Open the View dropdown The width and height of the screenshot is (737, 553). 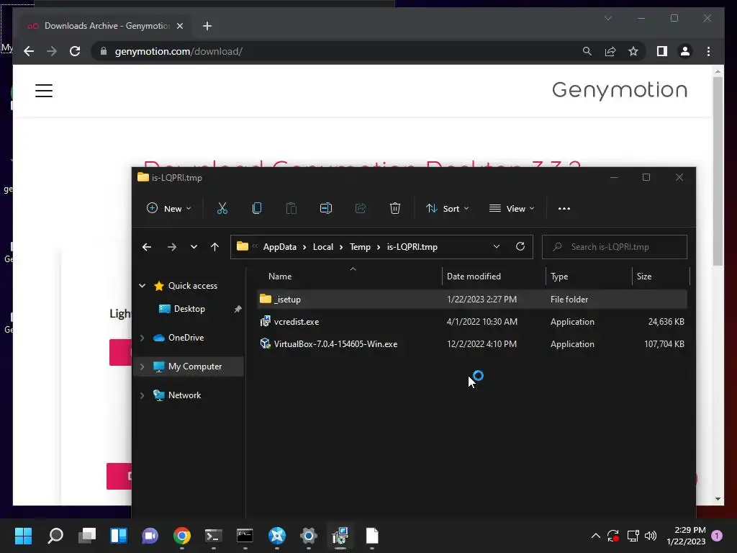coord(512,208)
